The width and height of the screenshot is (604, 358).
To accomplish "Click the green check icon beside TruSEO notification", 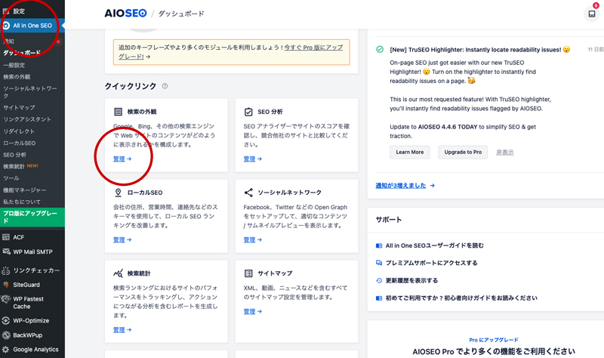I will (x=380, y=49).
